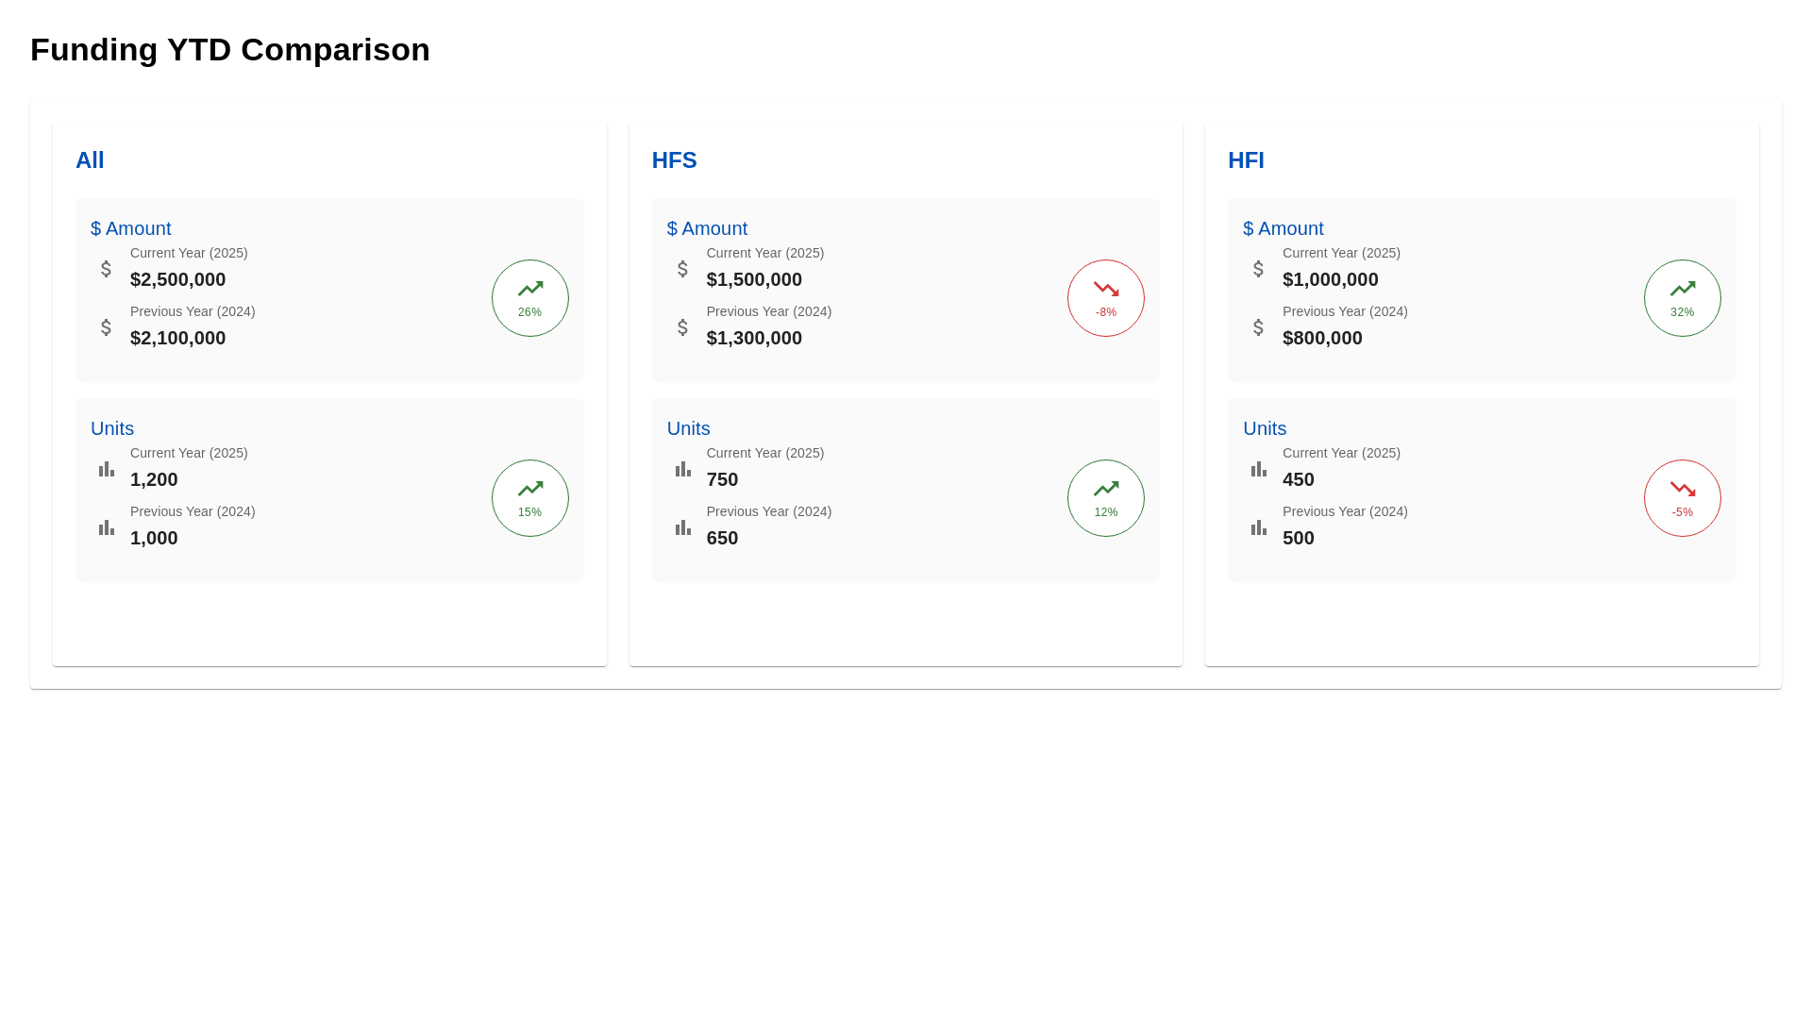The width and height of the screenshot is (1812, 1019).
Task: Click the HFS Units 12% trend circle
Action: pos(1105,498)
